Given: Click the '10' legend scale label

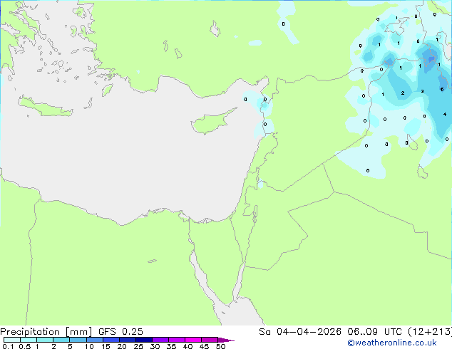Looking at the screenshot, I should pos(89,346).
